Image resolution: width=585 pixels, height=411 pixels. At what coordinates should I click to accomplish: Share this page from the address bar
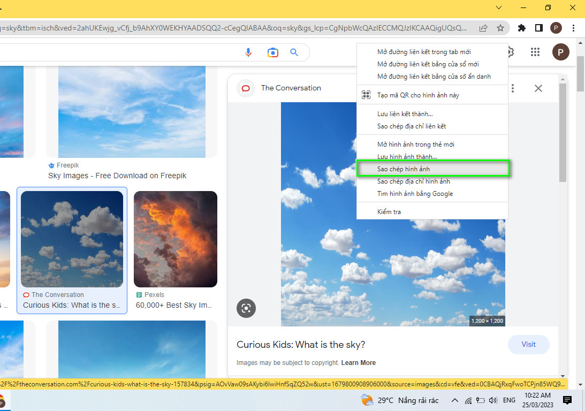point(483,28)
